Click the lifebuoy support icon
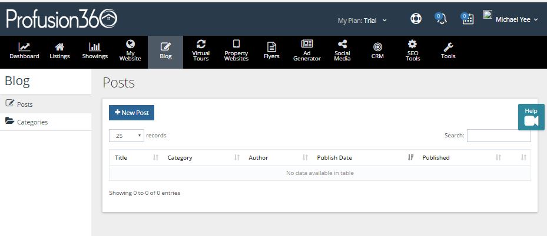The height and width of the screenshot is (236, 547). pos(416,19)
